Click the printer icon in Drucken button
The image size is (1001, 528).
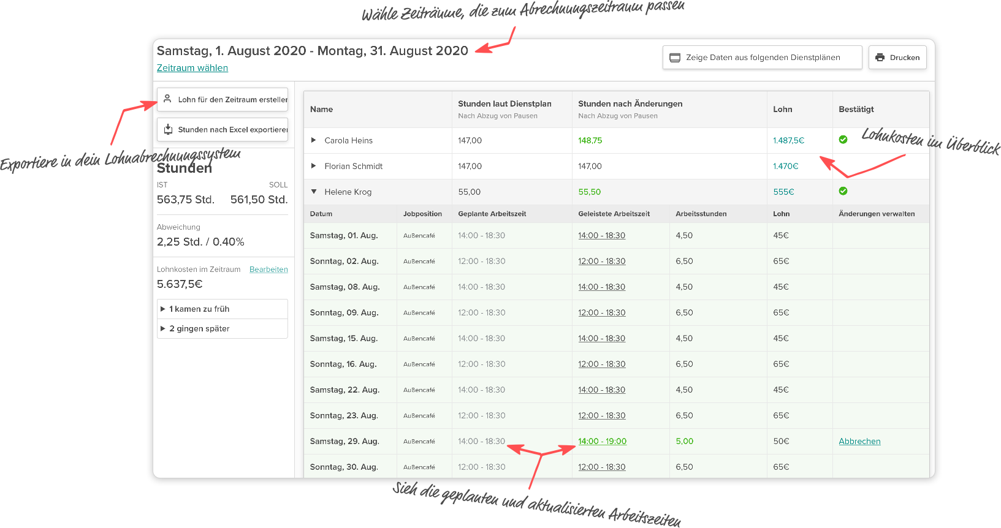pyautogui.click(x=880, y=58)
